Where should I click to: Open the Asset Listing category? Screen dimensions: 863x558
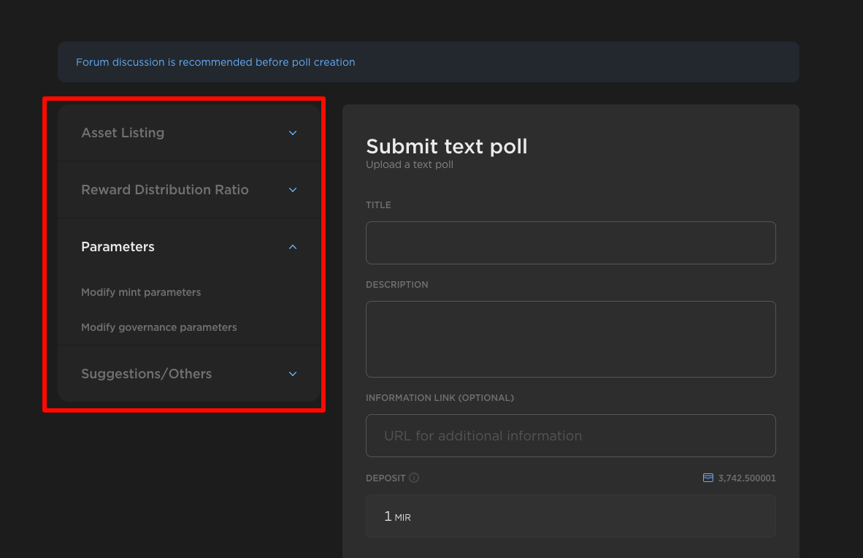(123, 133)
